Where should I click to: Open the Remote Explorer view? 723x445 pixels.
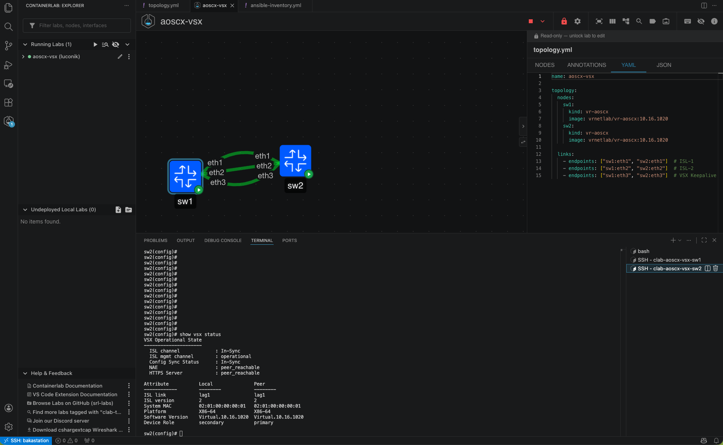(8, 83)
